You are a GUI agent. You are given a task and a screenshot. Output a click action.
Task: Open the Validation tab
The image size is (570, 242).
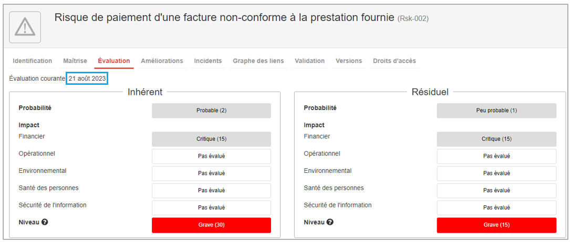point(309,61)
